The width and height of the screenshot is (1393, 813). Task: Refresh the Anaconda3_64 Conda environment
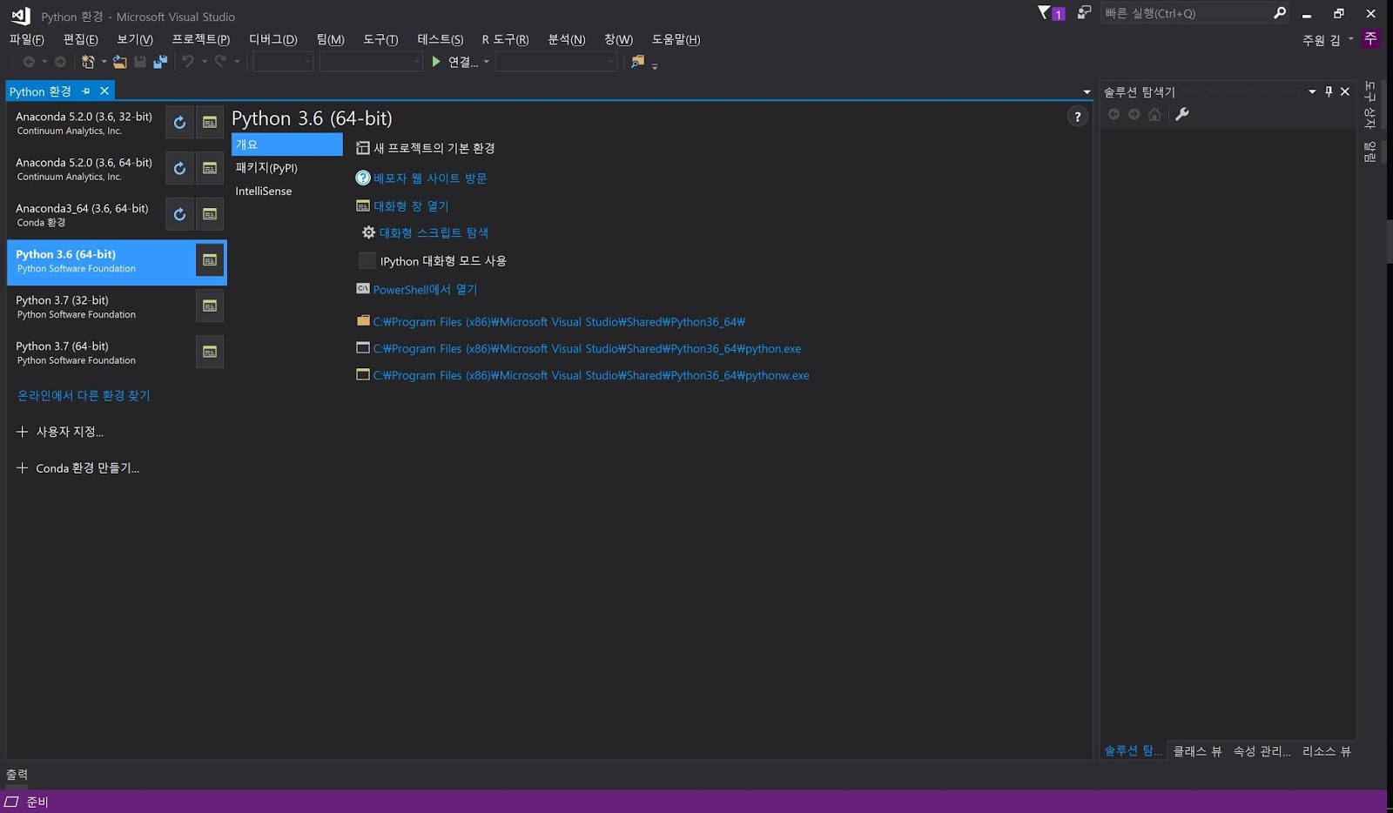[x=179, y=214]
